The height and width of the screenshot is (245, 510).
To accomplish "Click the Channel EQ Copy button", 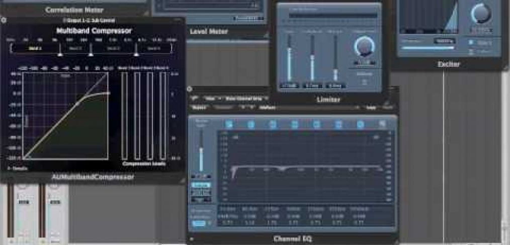I will 371,107.
